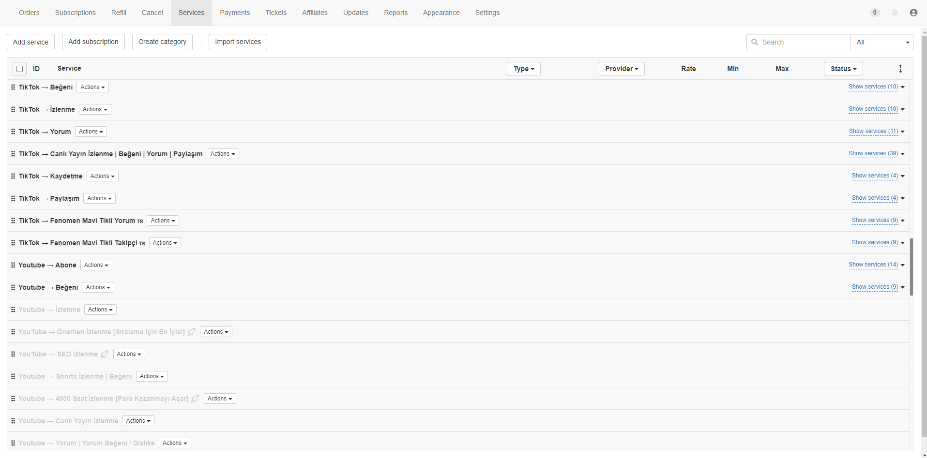The width and height of the screenshot is (927, 458).
Task: Open the Type filter dropdown
Action: [524, 69]
